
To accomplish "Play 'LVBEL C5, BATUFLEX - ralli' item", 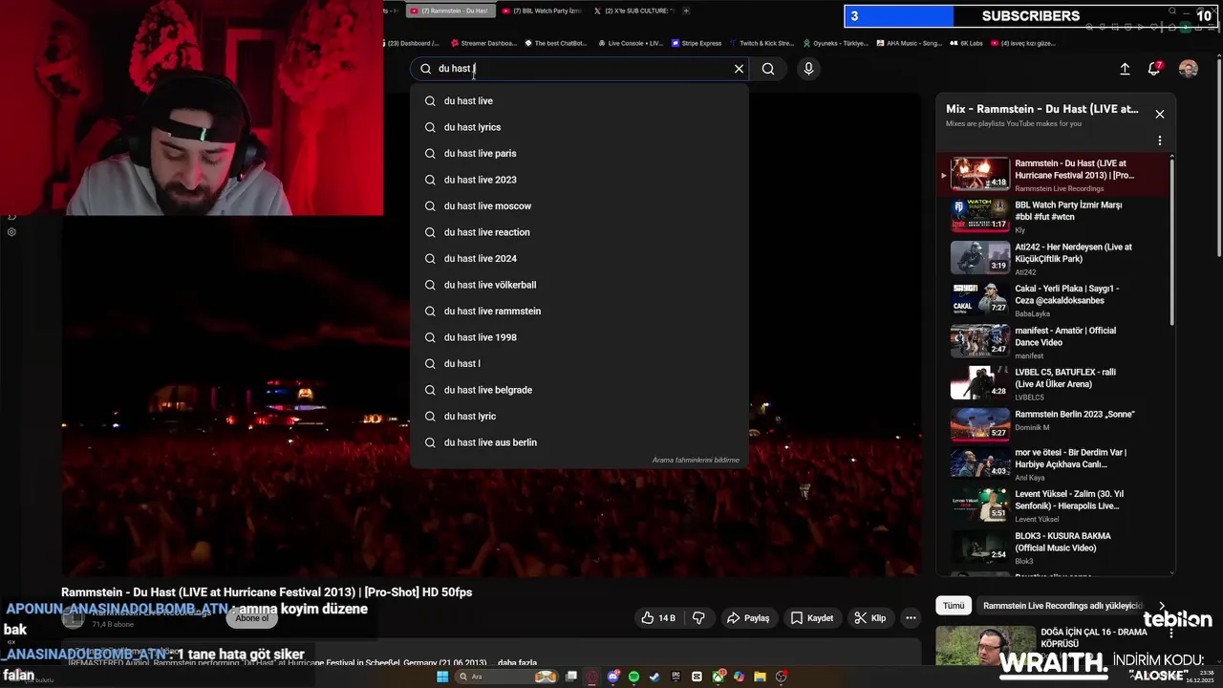I will point(1053,383).
